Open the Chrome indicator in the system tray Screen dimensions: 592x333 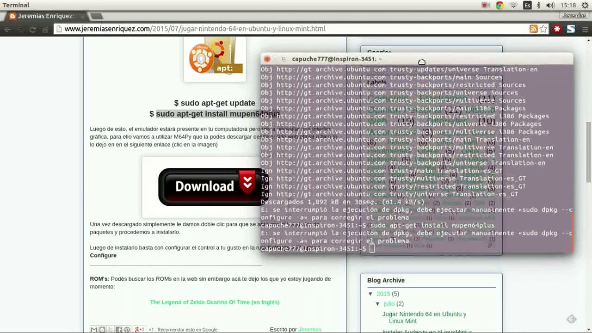coord(499,6)
